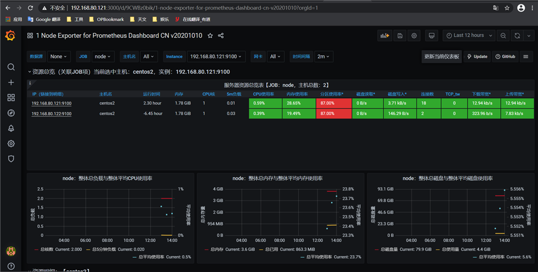
Task: Open the Alerting bell icon
Action: tap(11, 128)
